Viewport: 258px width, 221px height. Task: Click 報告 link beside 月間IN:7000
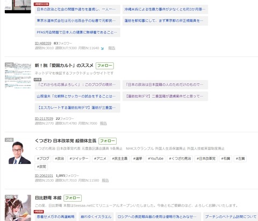(103, 123)
